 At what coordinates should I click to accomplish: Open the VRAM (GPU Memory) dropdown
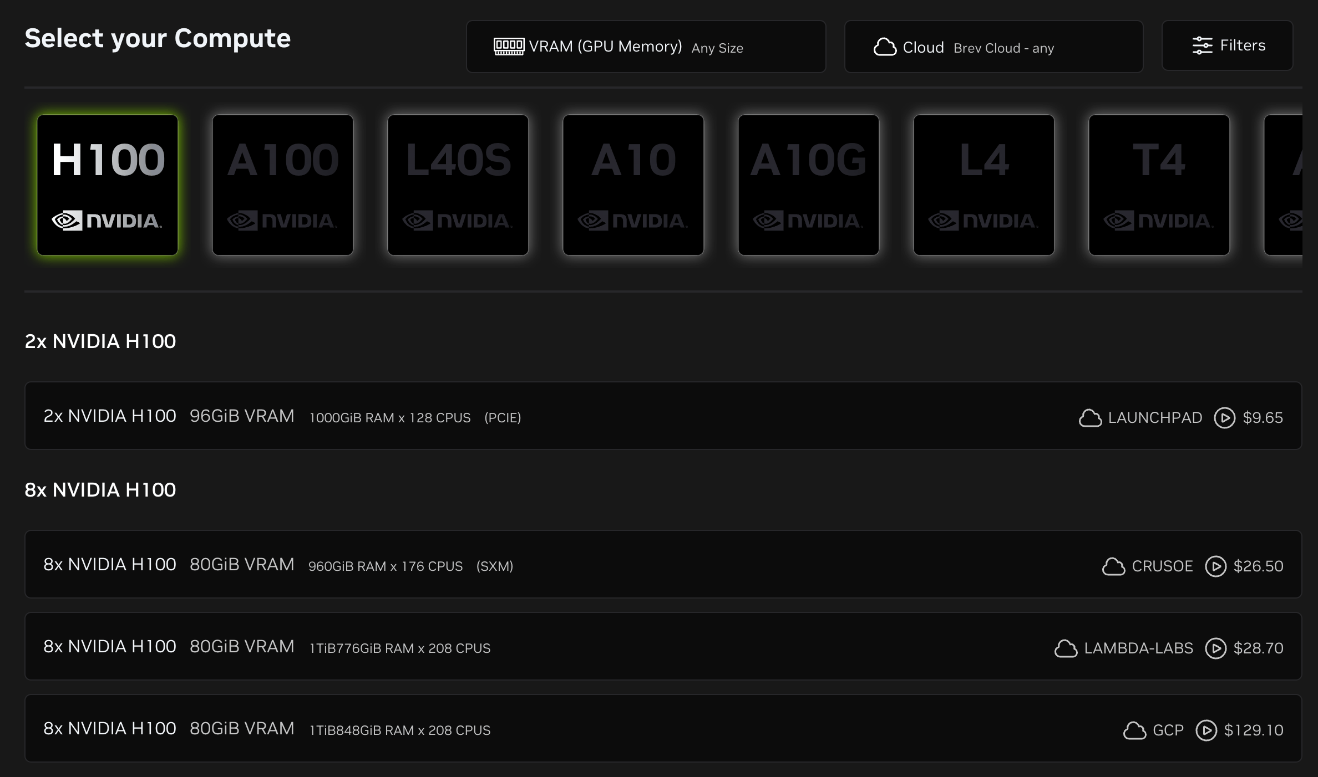[x=646, y=47]
